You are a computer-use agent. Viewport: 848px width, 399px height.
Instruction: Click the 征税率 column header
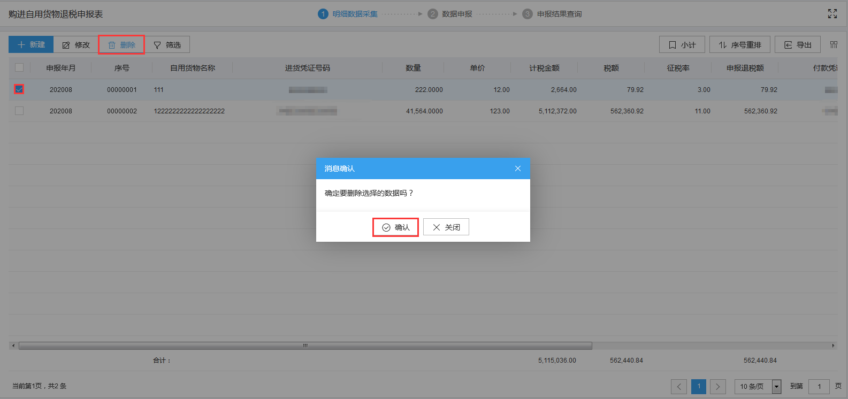(678, 68)
